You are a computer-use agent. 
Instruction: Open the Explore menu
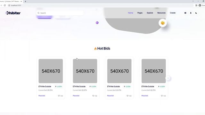(150, 13)
